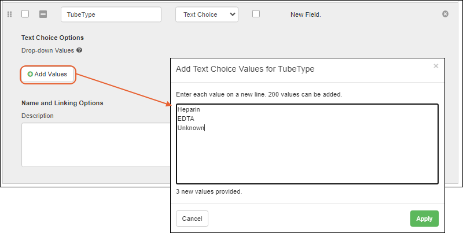Click the New Field status label
Screen dimensions: 463x233
pos(305,14)
